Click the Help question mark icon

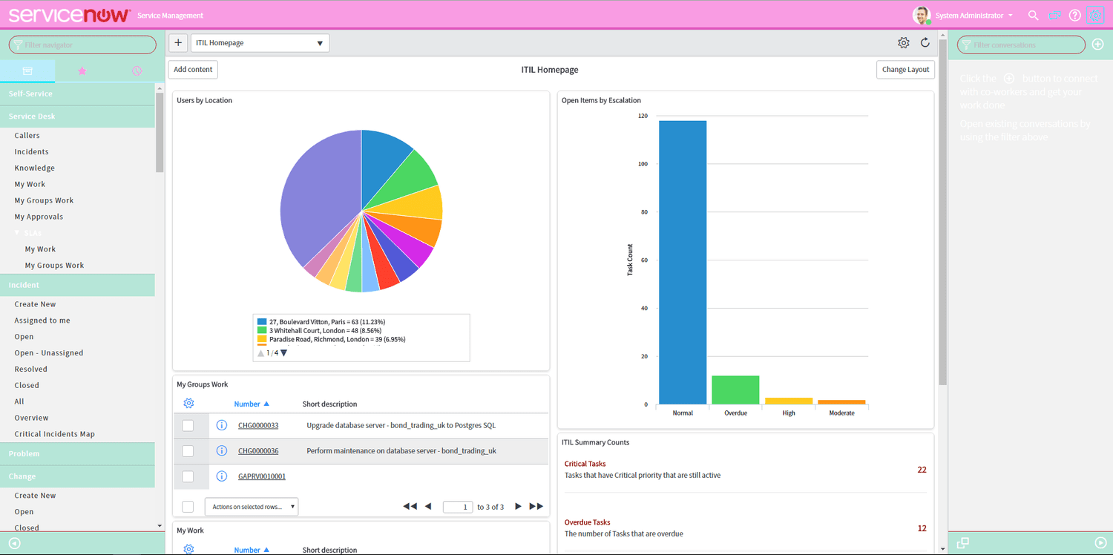[x=1074, y=15]
